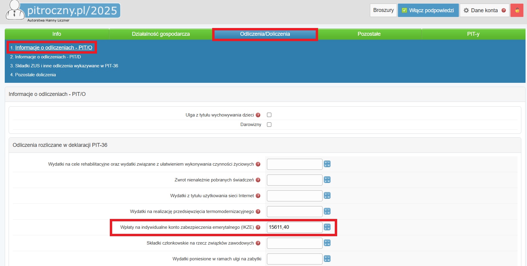Screen dimensions: 527x266
Task: Click calculator icon beside rehabilitation expenses field
Action: point(327,164)
